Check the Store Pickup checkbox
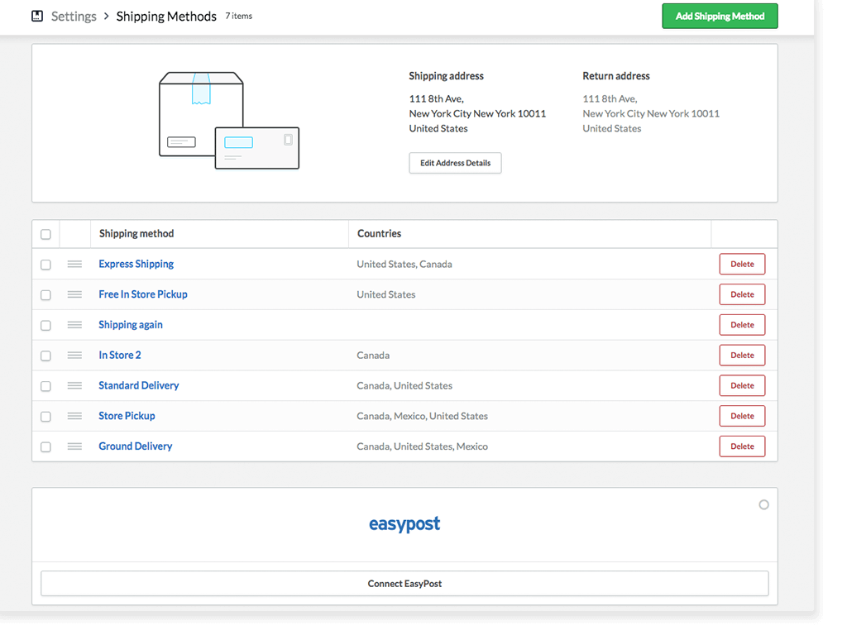Image resolution: width=847 pixels, height=635 pixels. coord(46,417)
